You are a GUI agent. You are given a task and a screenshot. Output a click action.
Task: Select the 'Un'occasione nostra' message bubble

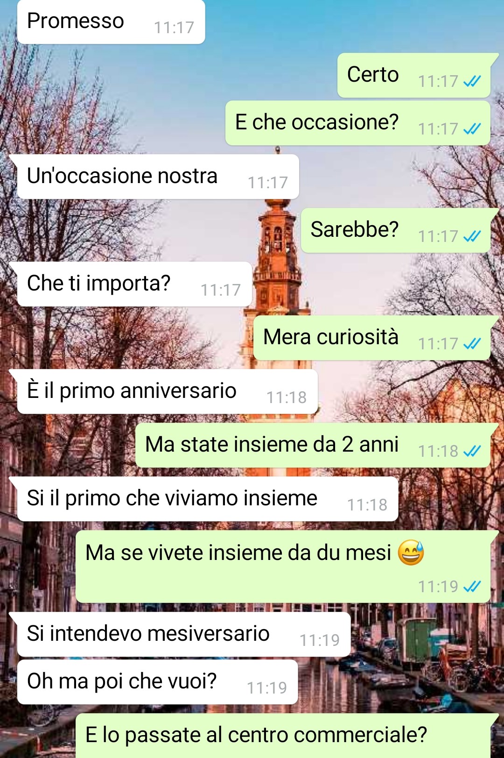click(x=158, y=177)
